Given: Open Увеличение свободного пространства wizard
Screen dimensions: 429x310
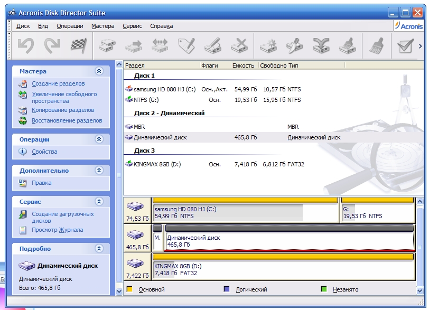Looking at the screenshot, I should pos(64,97).
